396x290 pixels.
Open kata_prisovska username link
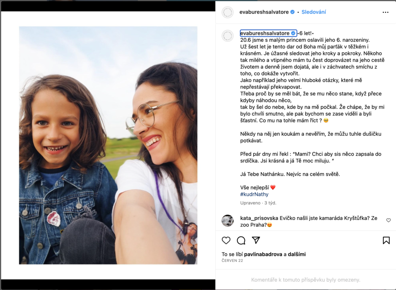[x=259, y=218]
